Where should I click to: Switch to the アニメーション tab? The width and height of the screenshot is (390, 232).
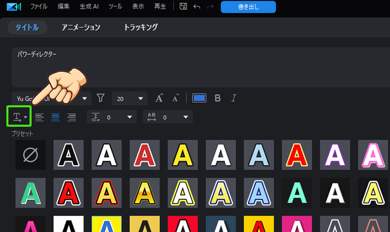[81, 27]
